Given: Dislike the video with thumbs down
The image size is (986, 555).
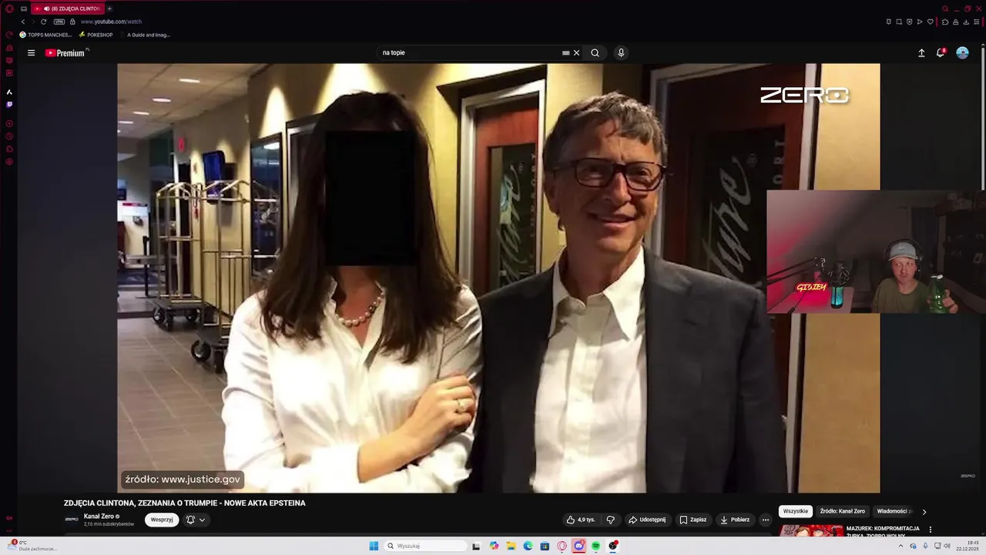Looking at the screenshot, I should [x=611, y=520].
